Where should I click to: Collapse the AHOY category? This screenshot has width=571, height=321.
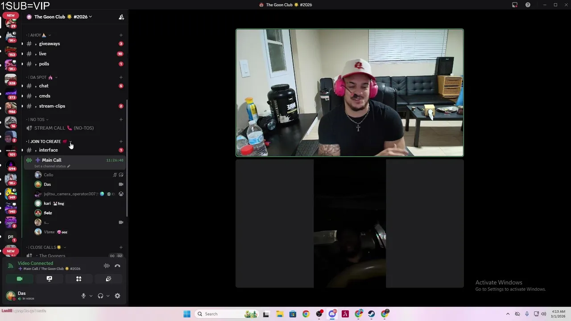39,35
